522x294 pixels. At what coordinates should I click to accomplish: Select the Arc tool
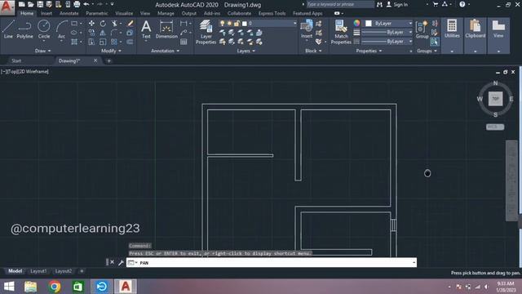(61, 29)
